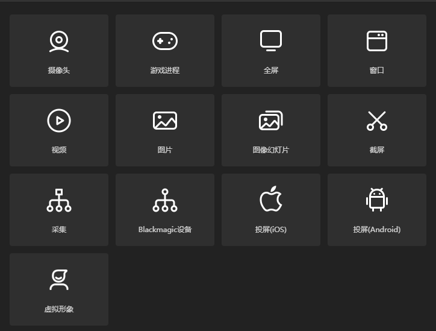Click the play circle icon for video
Viewport: 436px width, 331px height.
[x=59, y=121]
